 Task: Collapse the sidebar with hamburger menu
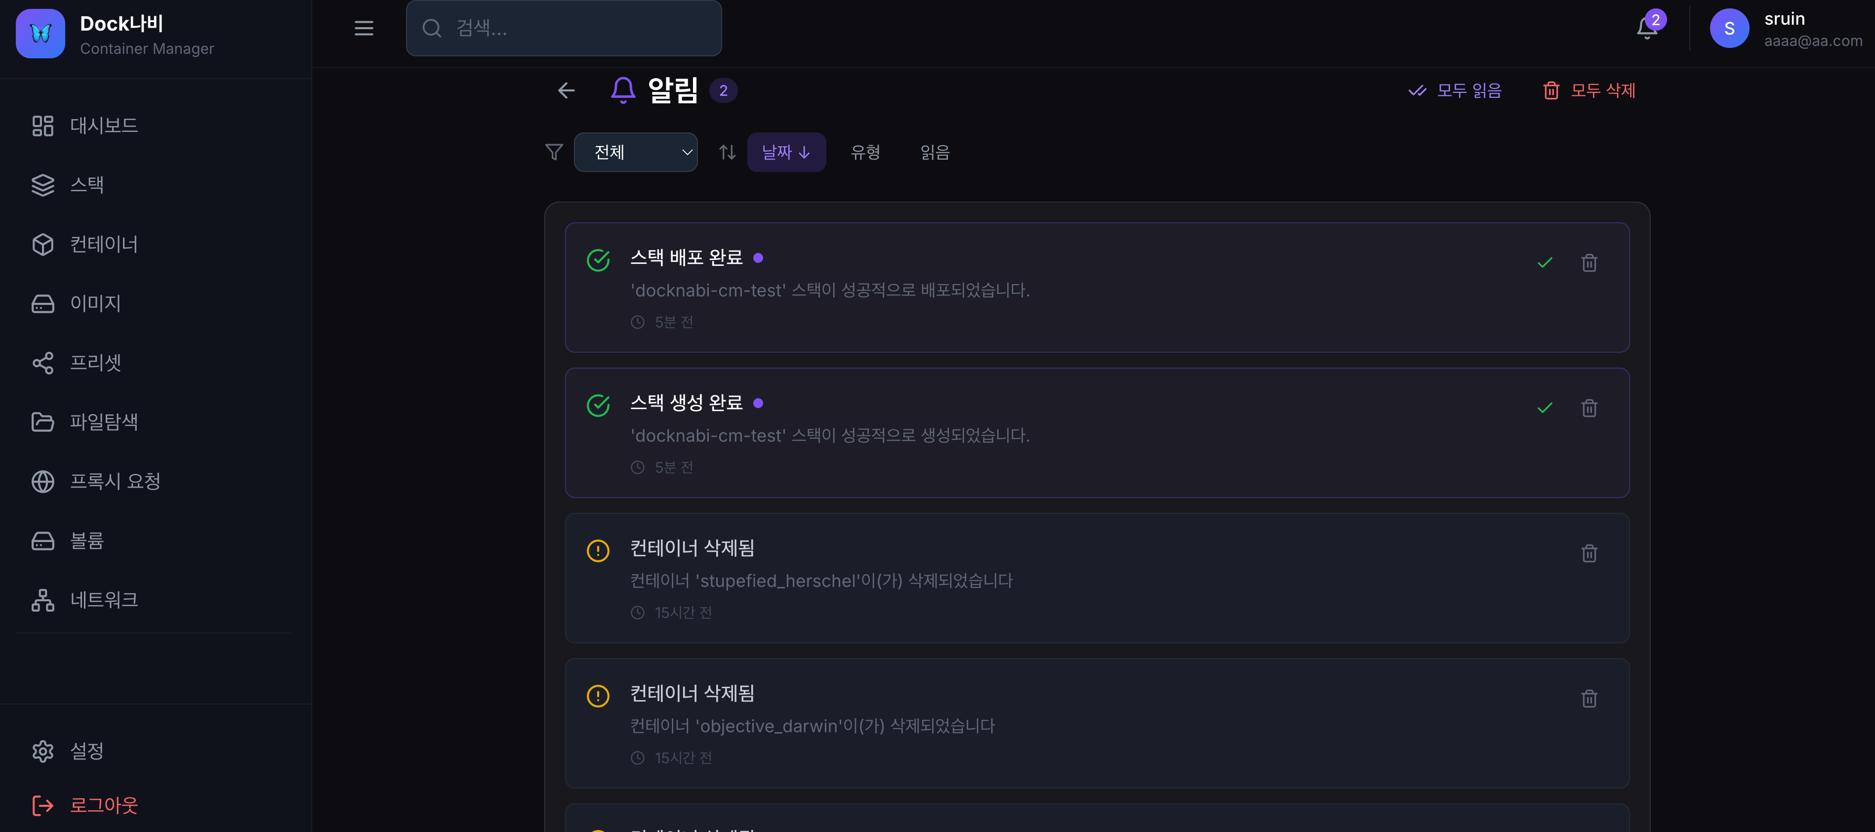363,28
